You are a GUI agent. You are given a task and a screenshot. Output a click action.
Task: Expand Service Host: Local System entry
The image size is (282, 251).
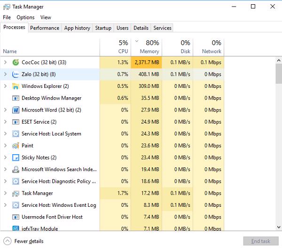tap(5, 133)
